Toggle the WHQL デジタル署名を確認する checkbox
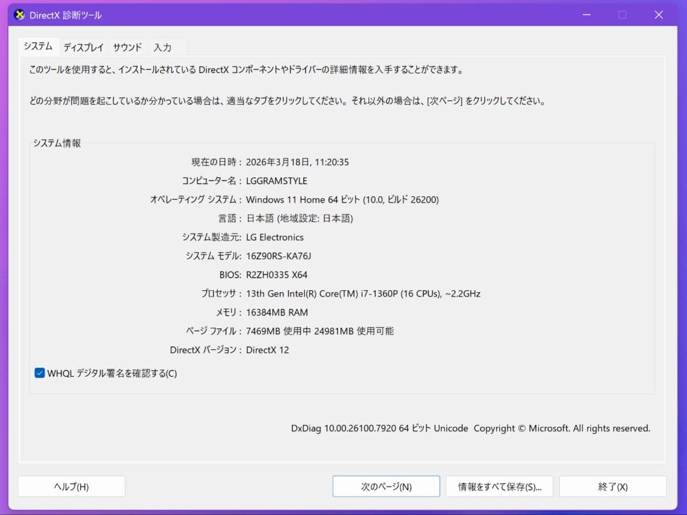The width and height of the screenshot is (687, 515). pyautogui.click(x=39, y=373)
